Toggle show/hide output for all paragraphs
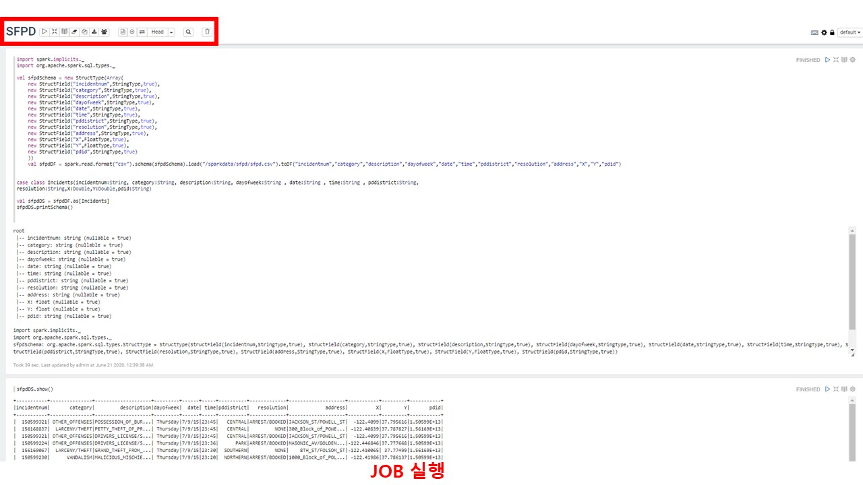The height and width of the screenshot is (485, 863). click(x=64, y=32)
